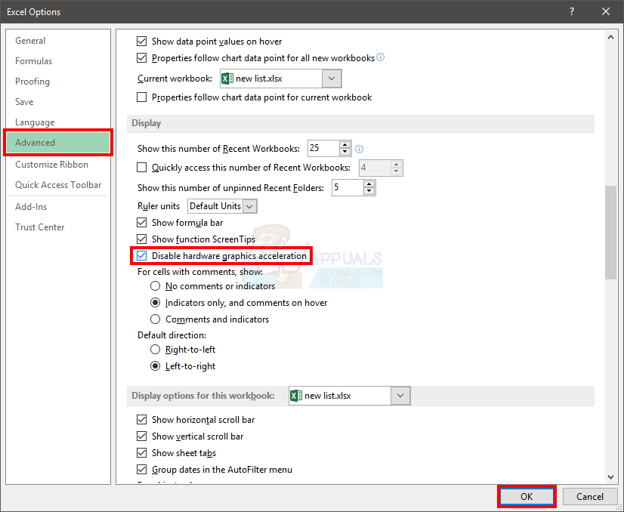Toggle Group dates in the AutoFilter menu
The image size is (624, 512).
coord(142,470)
